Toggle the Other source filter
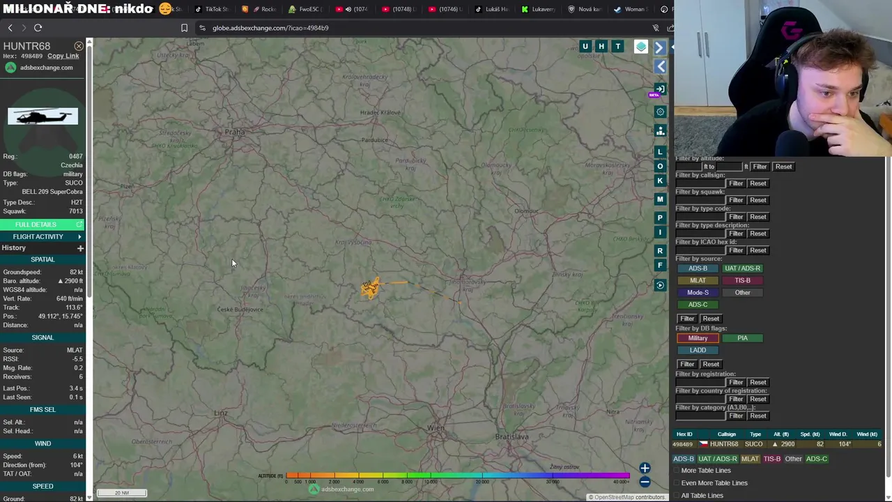Viewport: 892px width, 502px height. [x=742, y=293]
